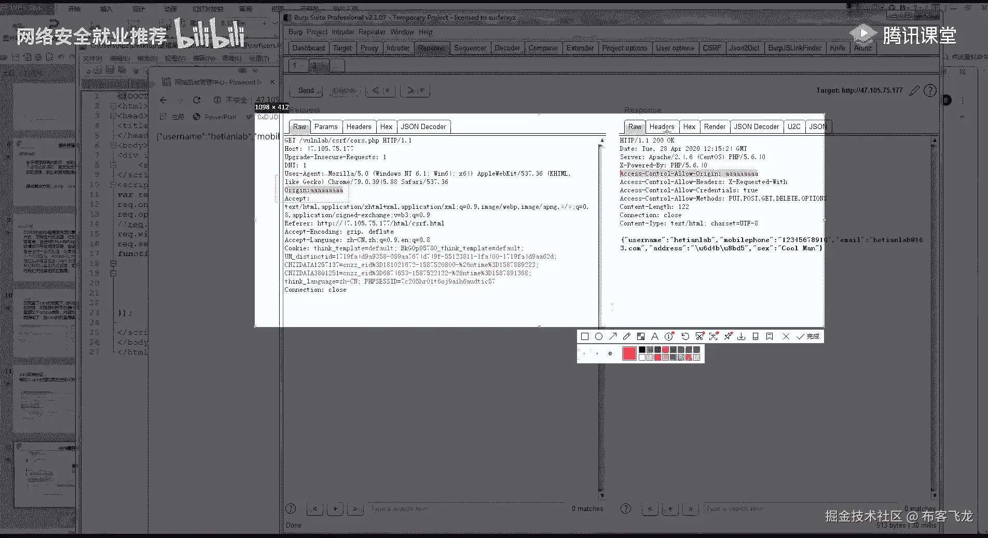Switch response view to Headers tab
Image resolution: width=988 pixels, height=538 pixels.
[662, 126]
